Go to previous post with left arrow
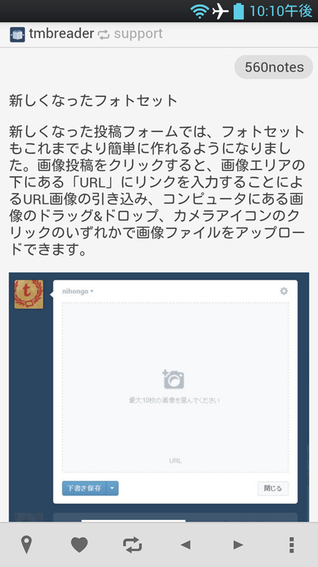Viewport: 318px width, 567px height. (x=185, y=544)
